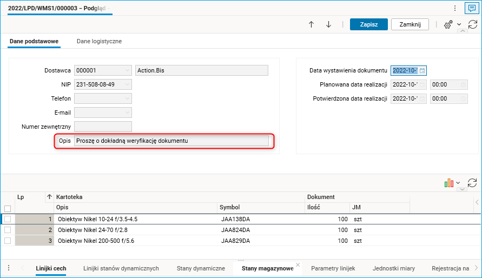This screenshot has width=482, height=278.
Task: Tick the checkbox for Obiektyw Nikel 10-24 row
Action: [8, 219]
